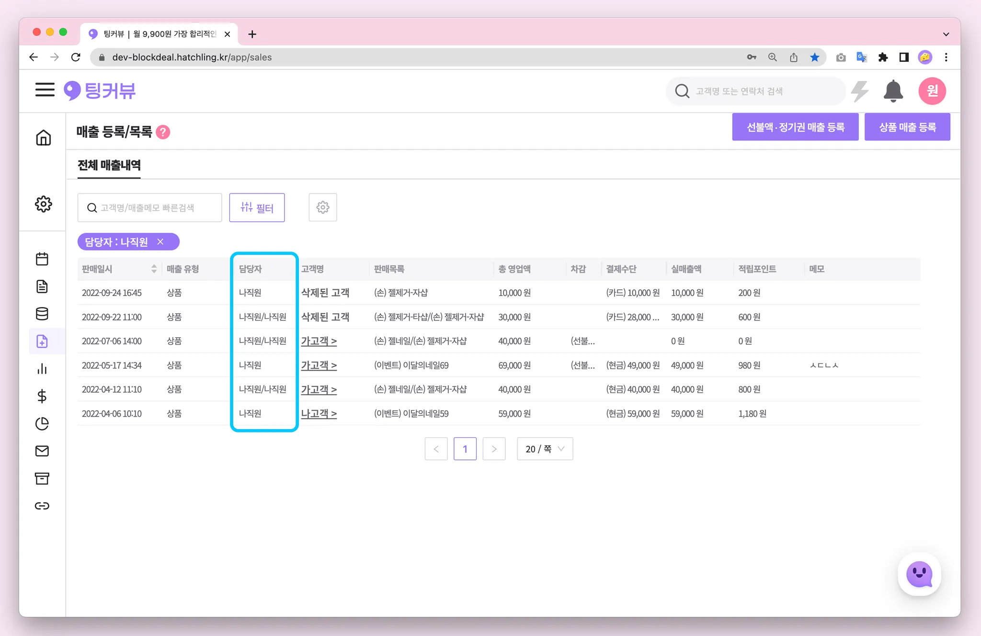This screenshot has height=636, width=981.
Task: Click the 상품 매출 등록 button
Action: pos(907,127)
